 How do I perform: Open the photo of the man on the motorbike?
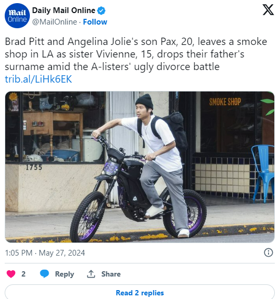click(x=140, y=167)
